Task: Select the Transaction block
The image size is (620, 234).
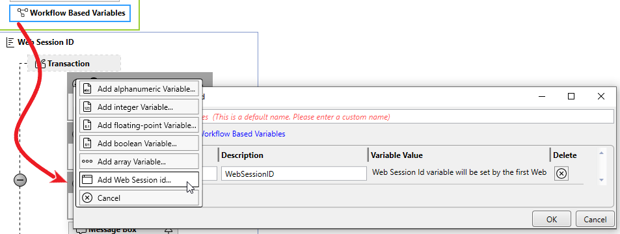Action: click(74, 63)
